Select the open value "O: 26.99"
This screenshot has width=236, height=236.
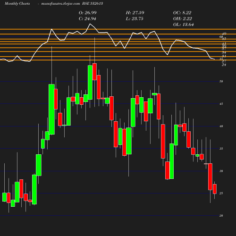point(88,13)
